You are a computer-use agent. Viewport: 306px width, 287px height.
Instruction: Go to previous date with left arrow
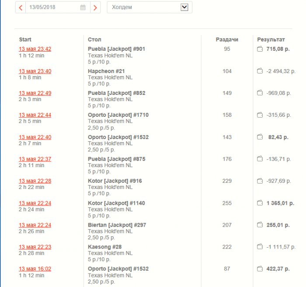[21, 7]
